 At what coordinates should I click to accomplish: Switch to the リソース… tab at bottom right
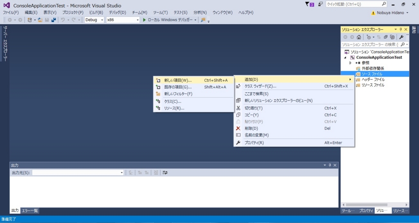pyautogui.click(x=401, y=211)
